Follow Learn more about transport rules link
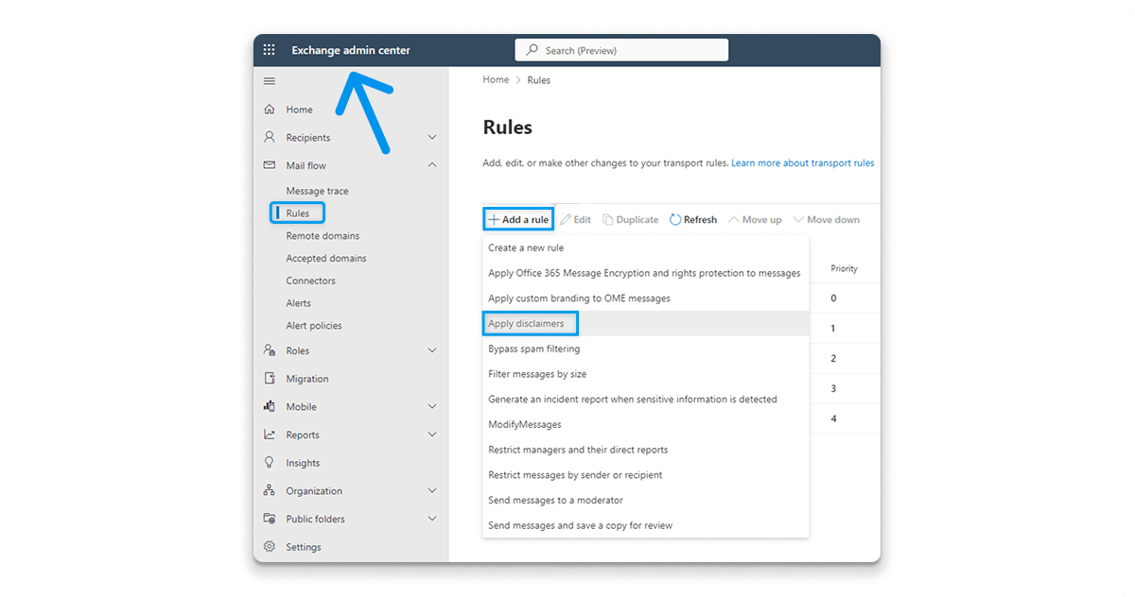1135x597 pixels. pyautogui.click(x=803, y=163)
